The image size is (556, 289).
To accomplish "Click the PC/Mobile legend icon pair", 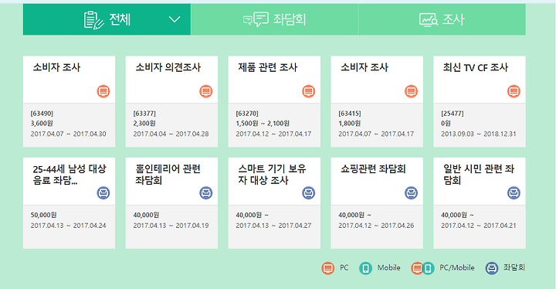I will [422, 268].
